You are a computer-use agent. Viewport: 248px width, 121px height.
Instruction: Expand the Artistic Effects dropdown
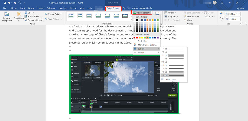(33, 16)
